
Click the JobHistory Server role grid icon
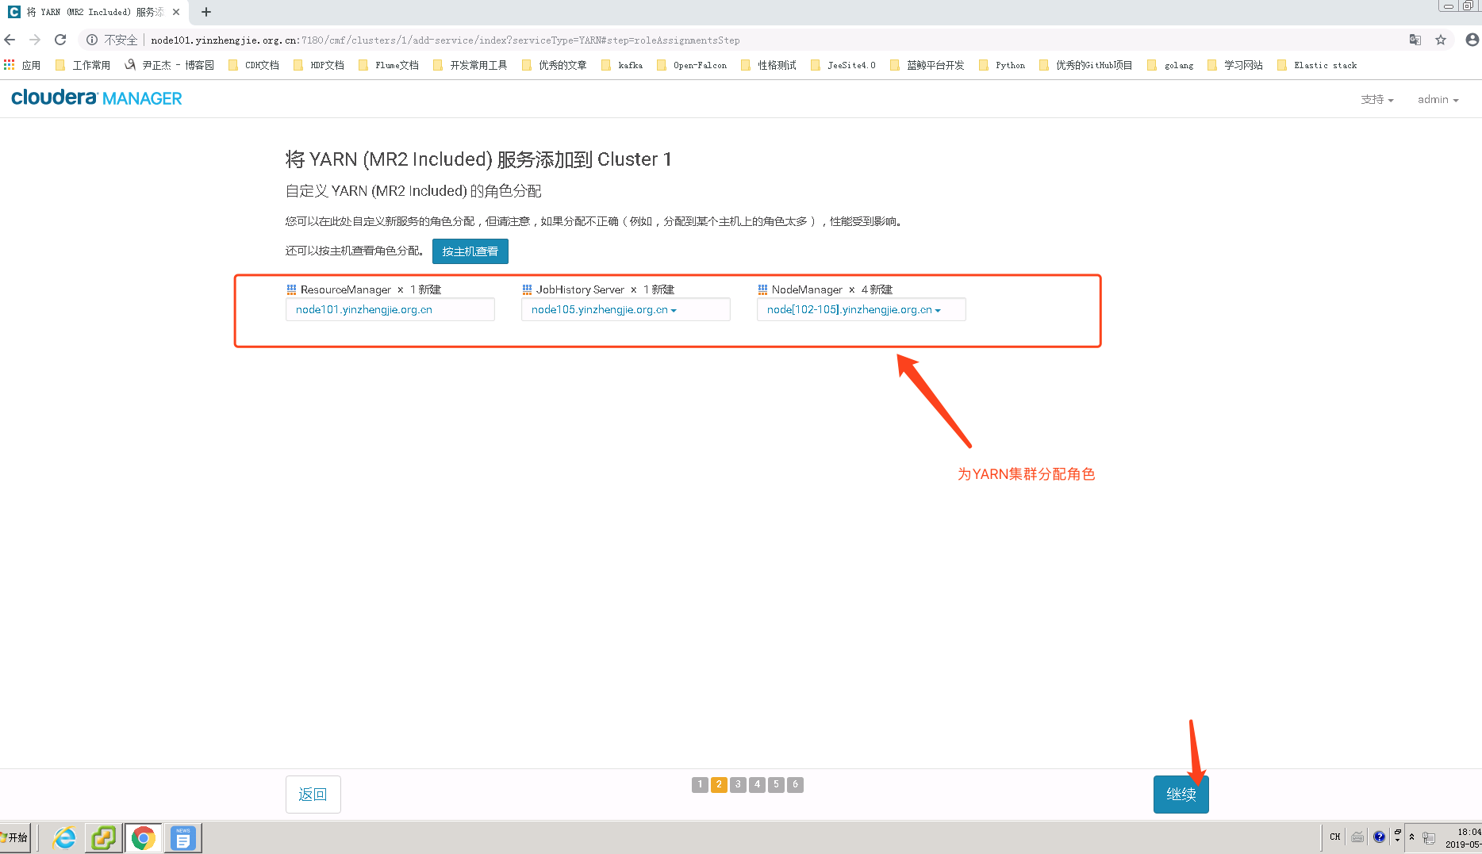(x=527, y=289)
